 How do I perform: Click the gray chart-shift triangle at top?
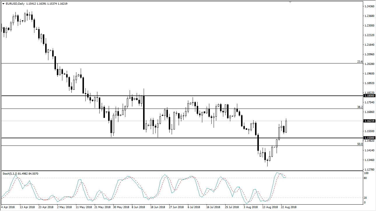pos(290,2)
